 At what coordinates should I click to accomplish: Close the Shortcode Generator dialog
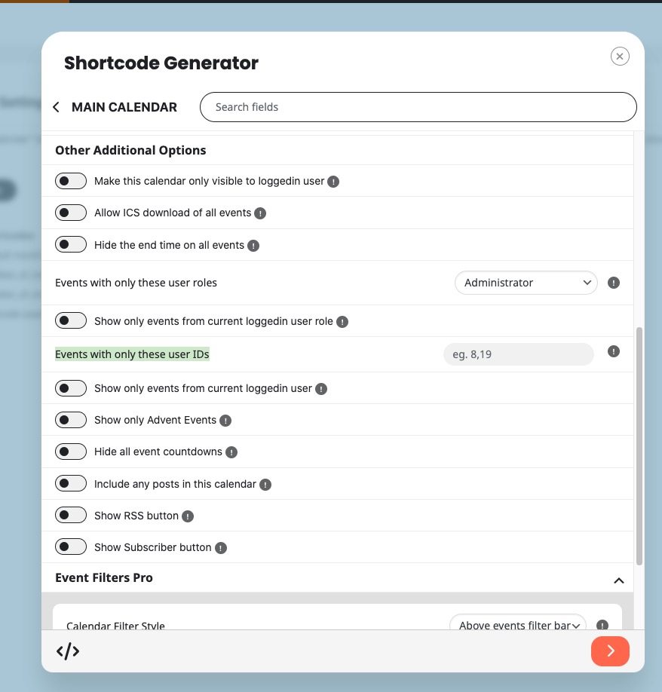click(620, 56)
